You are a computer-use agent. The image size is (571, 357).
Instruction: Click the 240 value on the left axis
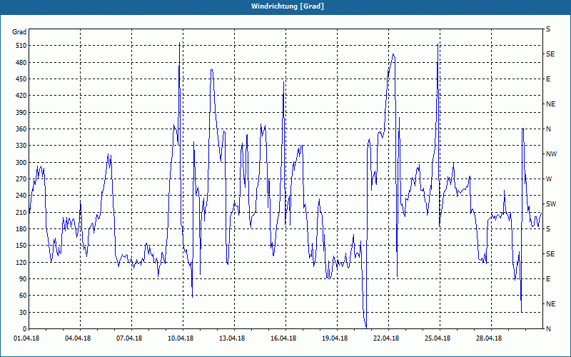pyautogui.click(x=21, y=196)
